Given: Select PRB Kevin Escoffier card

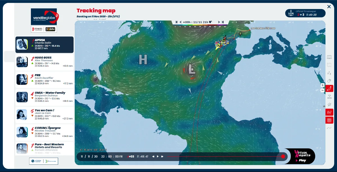Looking at the screenshot, I should tap(44, 80).
